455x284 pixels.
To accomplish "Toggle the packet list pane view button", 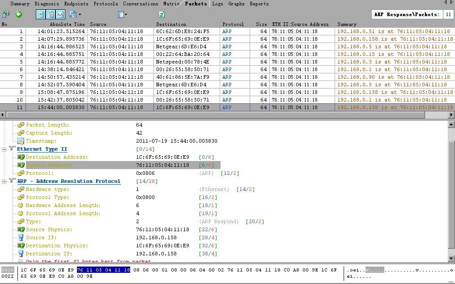I will 41,14.
